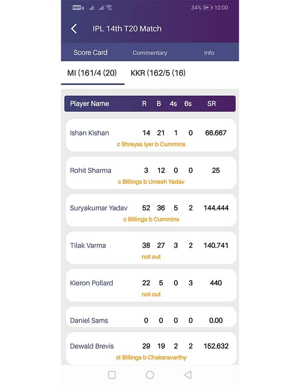Open the Commentary tab

(x=150, y=53)
